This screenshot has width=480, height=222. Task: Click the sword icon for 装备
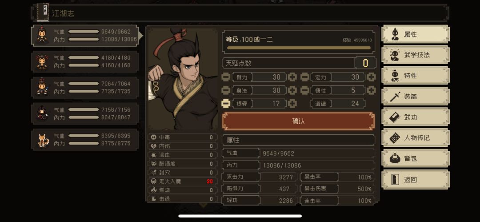tap(395, 97)
